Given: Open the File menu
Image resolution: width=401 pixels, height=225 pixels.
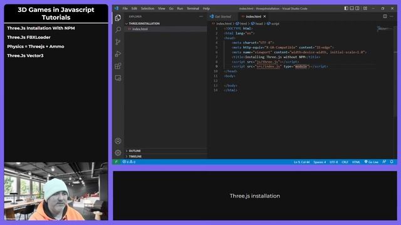Looking at the screenshot, I should coord(125,8).
